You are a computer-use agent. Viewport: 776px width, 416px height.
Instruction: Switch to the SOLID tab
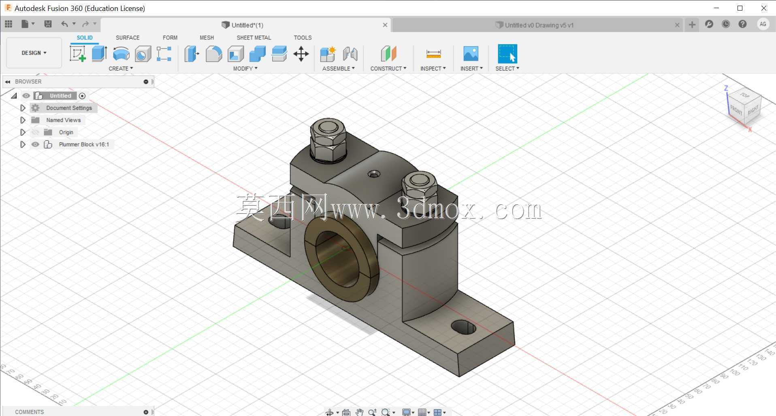pos(85,37)
